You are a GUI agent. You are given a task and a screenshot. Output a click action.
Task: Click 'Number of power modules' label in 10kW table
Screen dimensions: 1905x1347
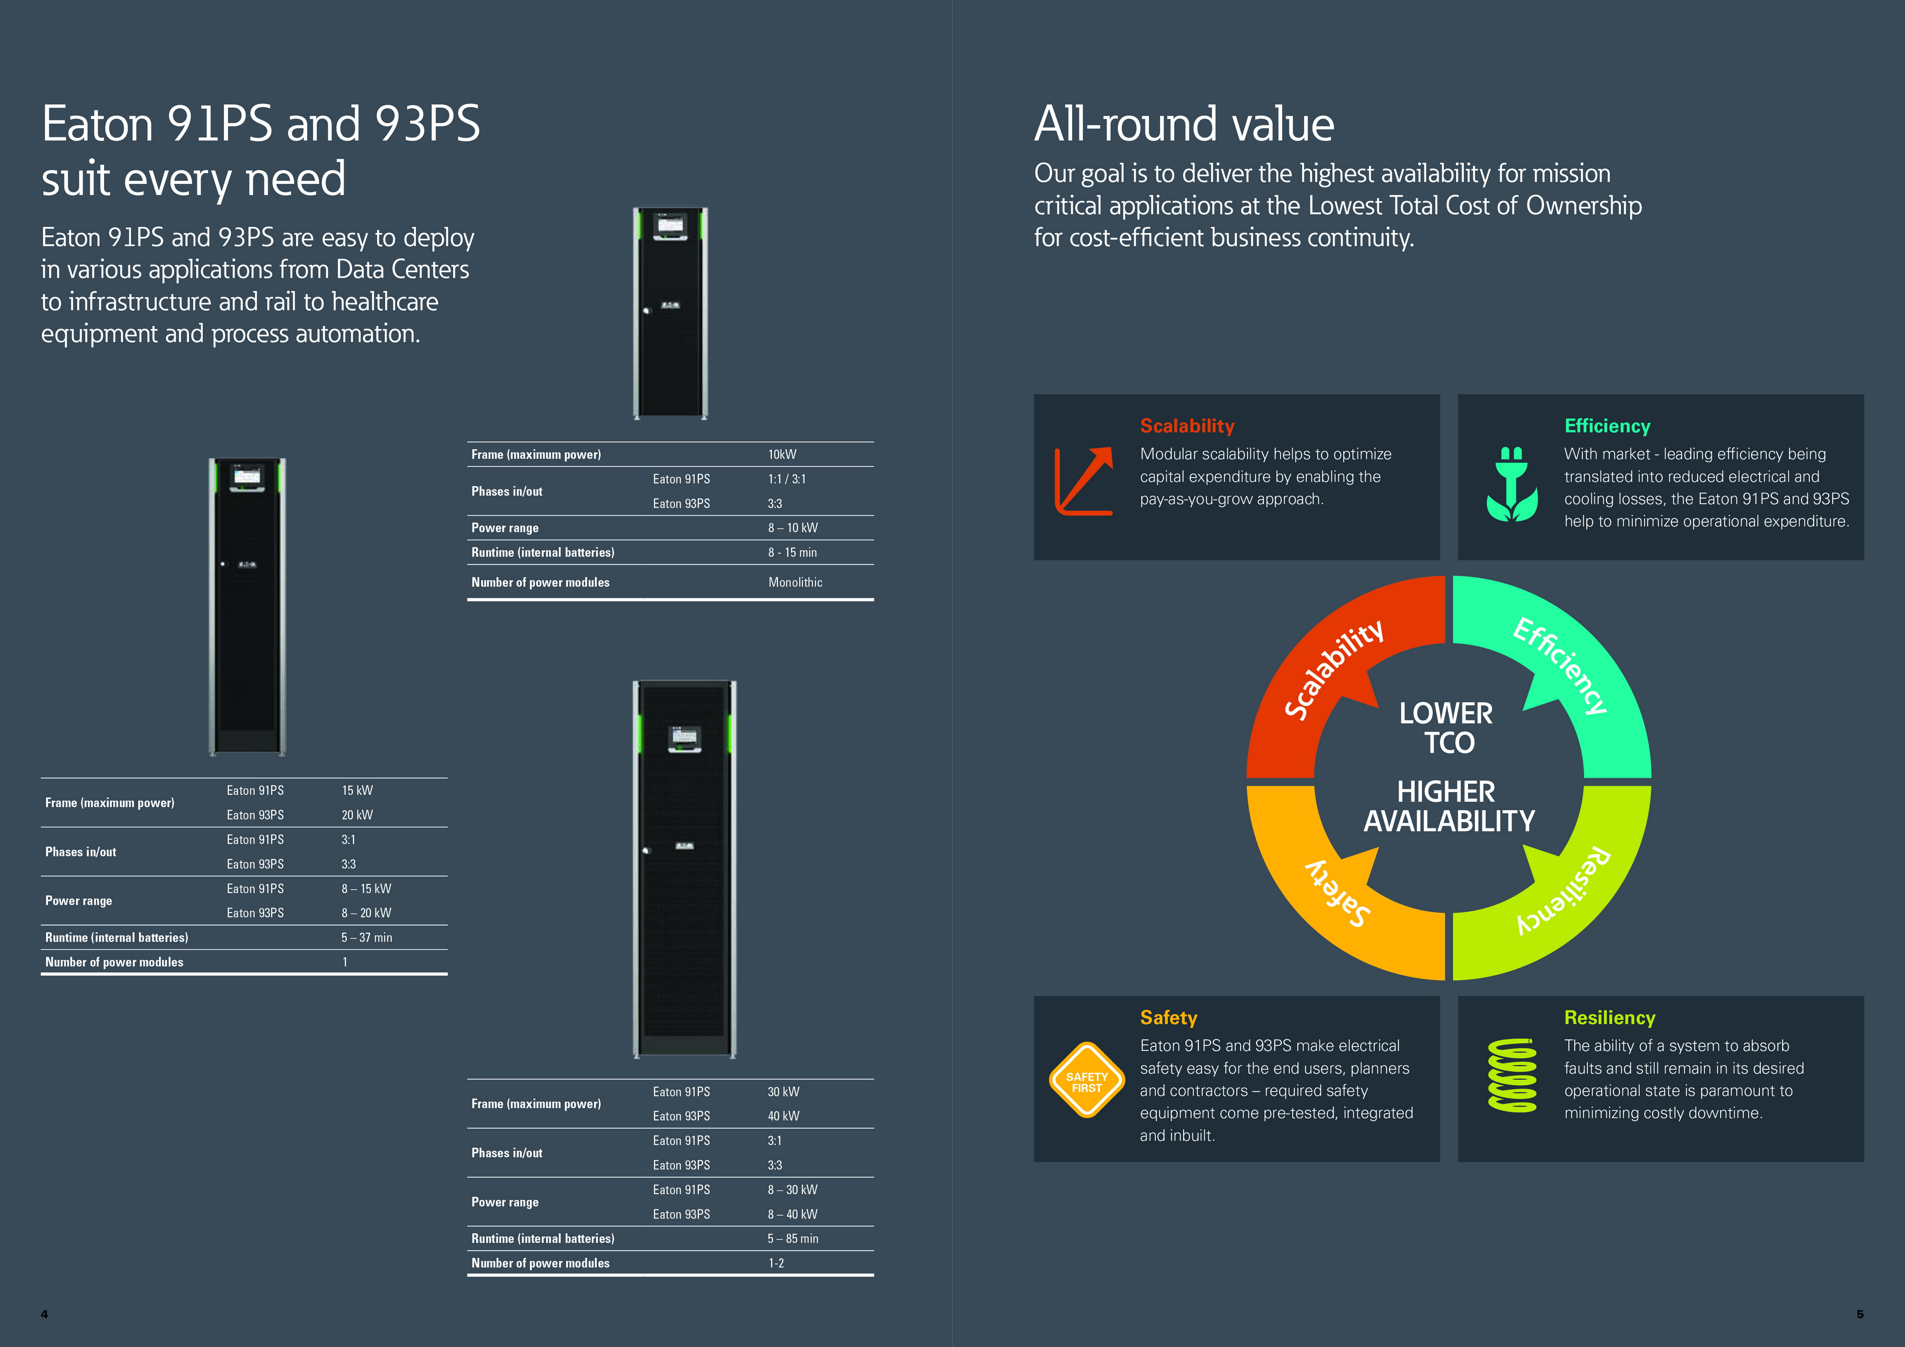(540, 583)
